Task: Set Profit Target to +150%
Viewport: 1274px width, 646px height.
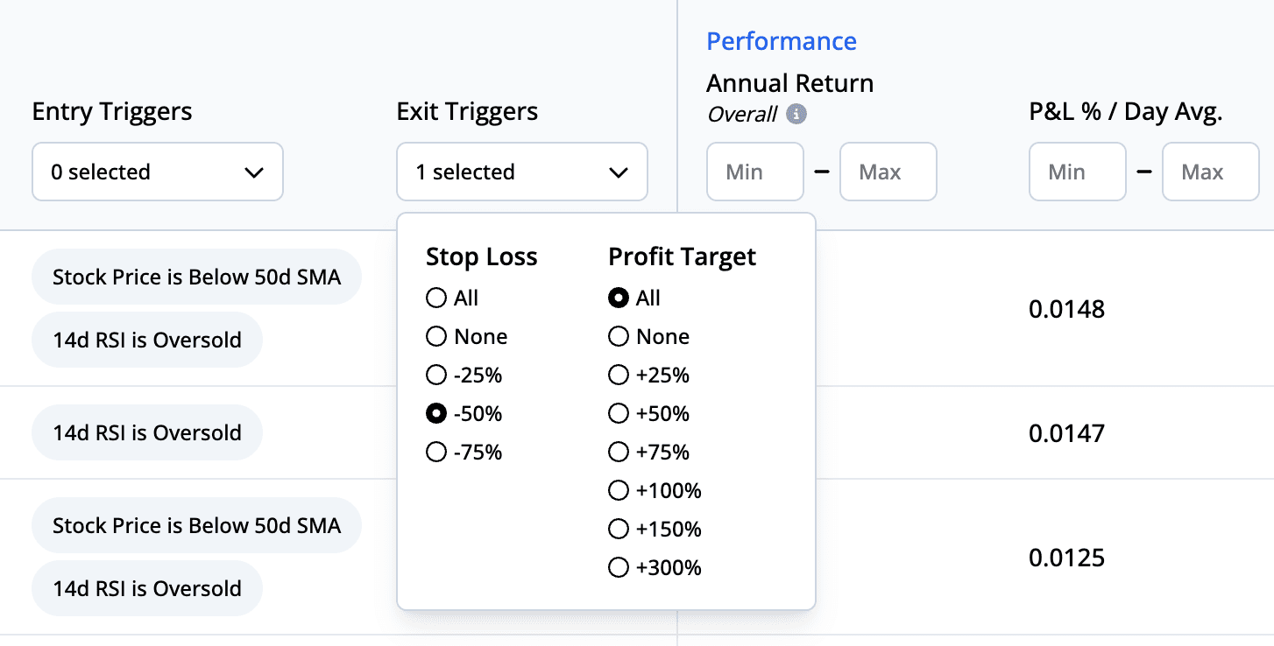Action: pyautogui.click(x=619, y=530)
